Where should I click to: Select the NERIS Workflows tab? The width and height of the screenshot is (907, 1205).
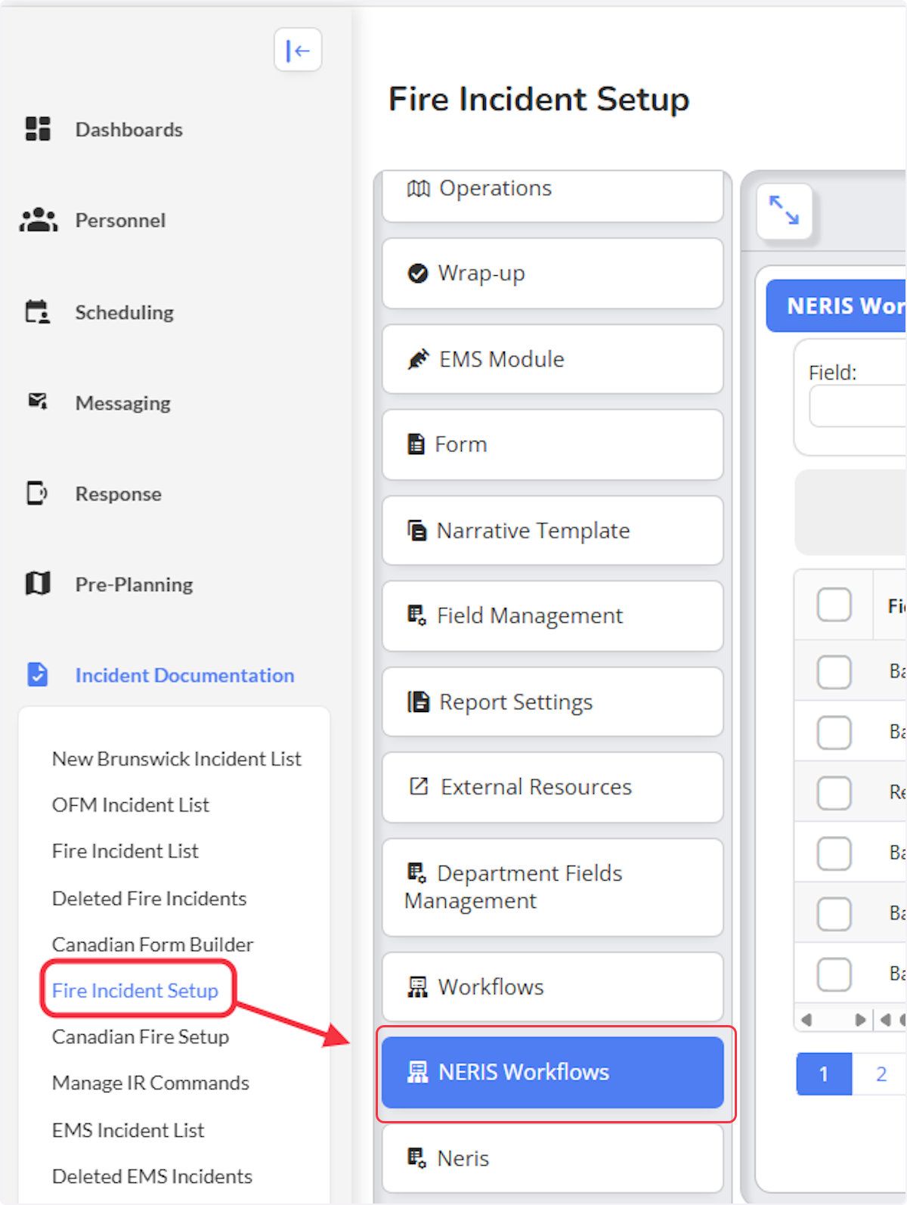pos(553,1072)
